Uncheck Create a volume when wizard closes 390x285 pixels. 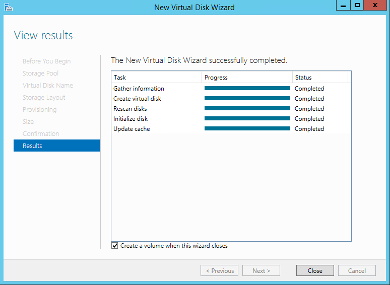click(x=114, y=246)
